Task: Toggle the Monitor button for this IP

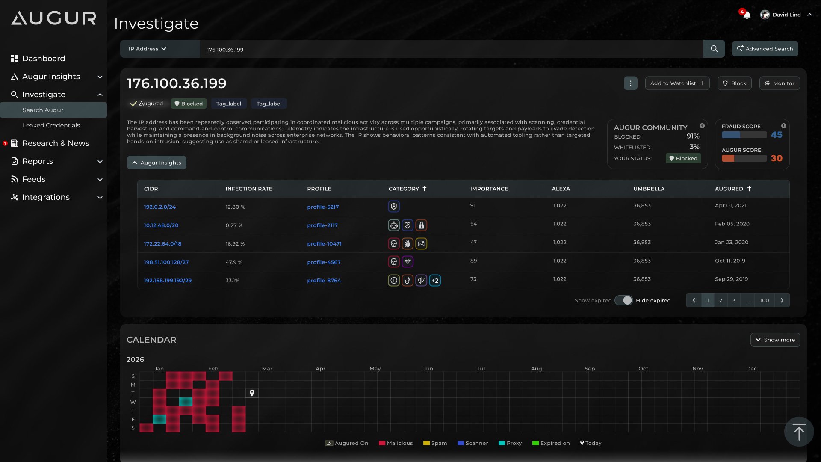Action: coord(779,83)
